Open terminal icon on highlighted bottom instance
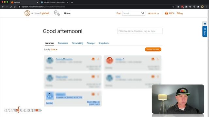Screen dimensions: 209x117 coord(93,94)
